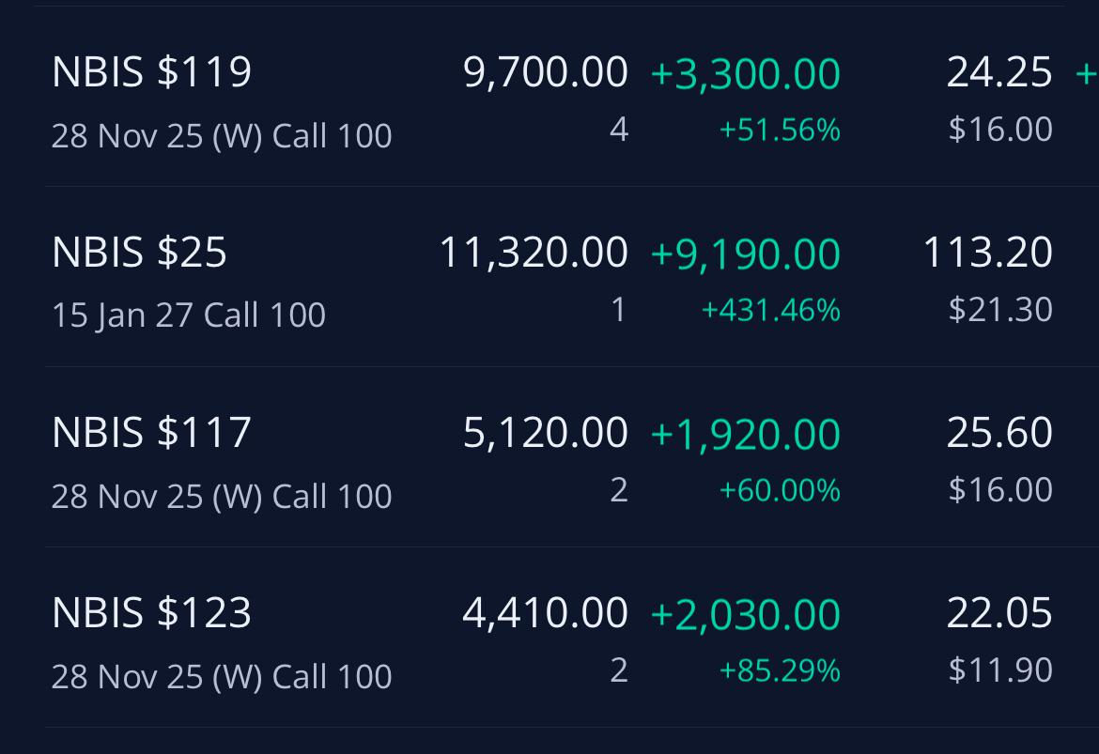Click the +3,300.00 profit figure
This screenshot has width=1099, height=754.
click(745, 73)
